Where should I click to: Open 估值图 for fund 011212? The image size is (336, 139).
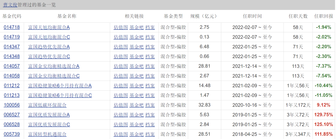pos(121,86)
